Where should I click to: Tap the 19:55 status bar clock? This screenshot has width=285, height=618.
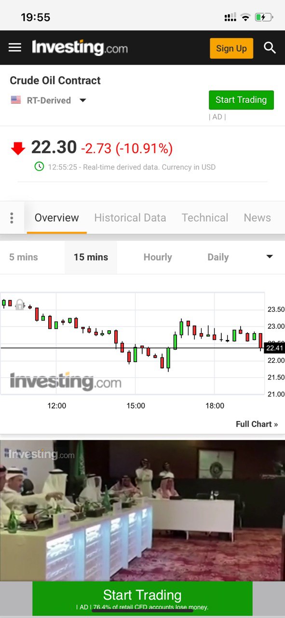pyautogui.click(x=36, y=17)
